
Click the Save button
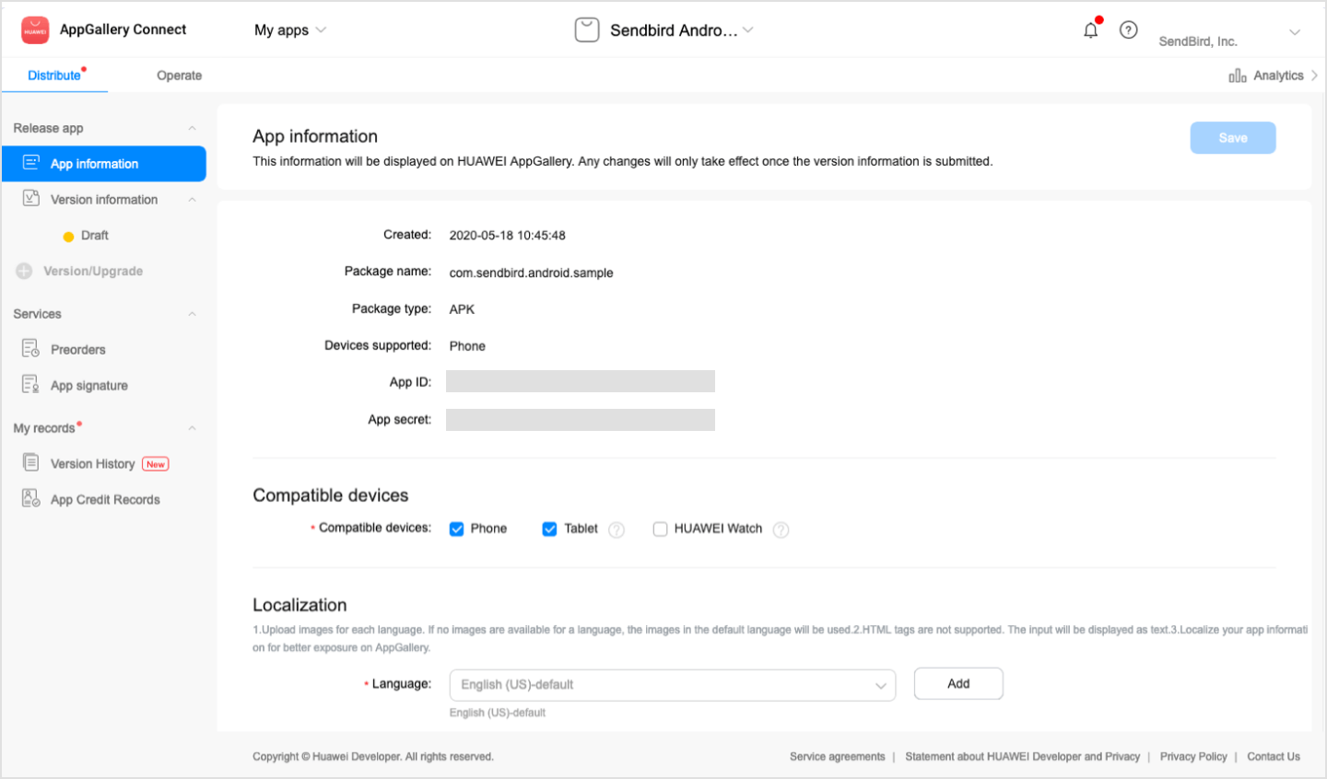click(1233, 138)
